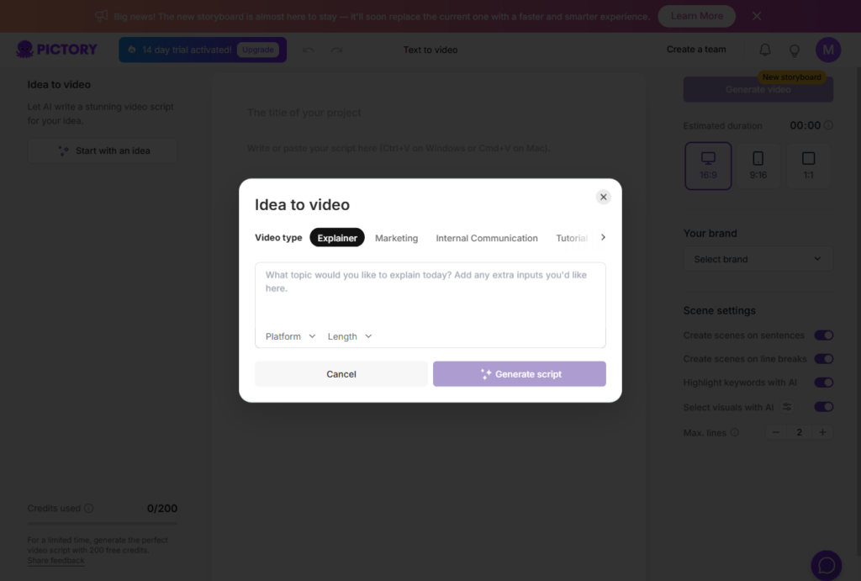This screenshot has width=861, height=581.
Task: Expand the Length dropdown
Action: pos(350,336)
